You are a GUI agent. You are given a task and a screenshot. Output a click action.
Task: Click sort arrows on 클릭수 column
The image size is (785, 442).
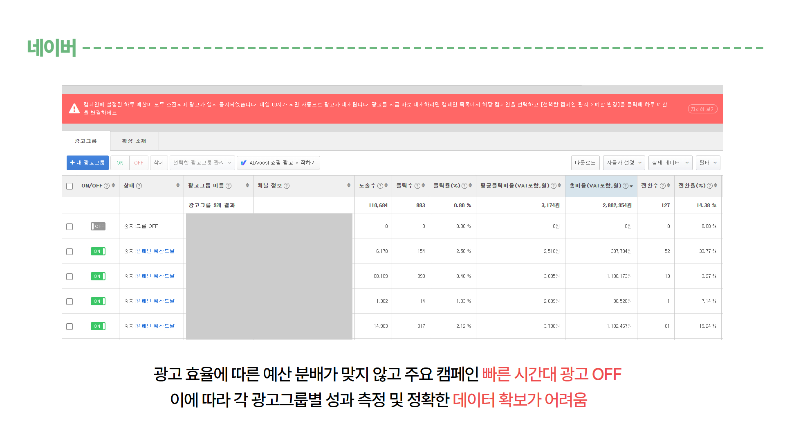[423, 185]
